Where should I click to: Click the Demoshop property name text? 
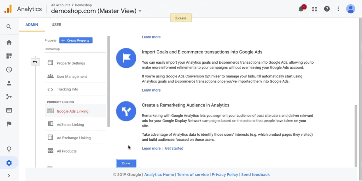pos(52,49)
